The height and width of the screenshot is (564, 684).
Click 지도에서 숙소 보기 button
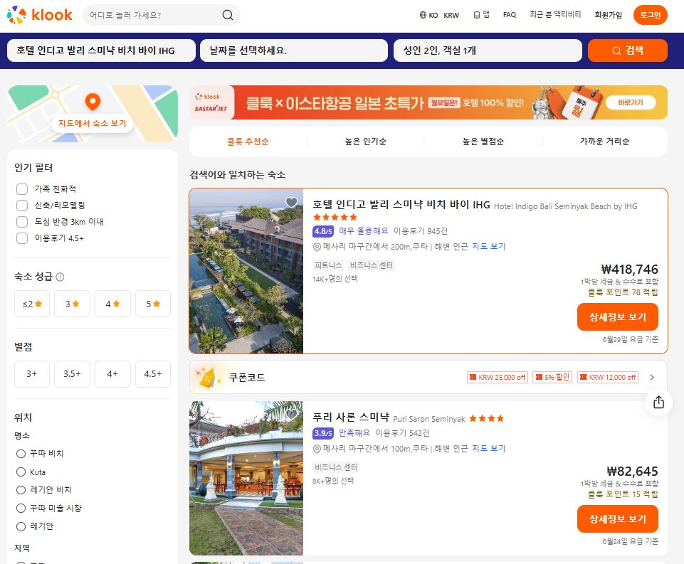(x=93, y=123)
